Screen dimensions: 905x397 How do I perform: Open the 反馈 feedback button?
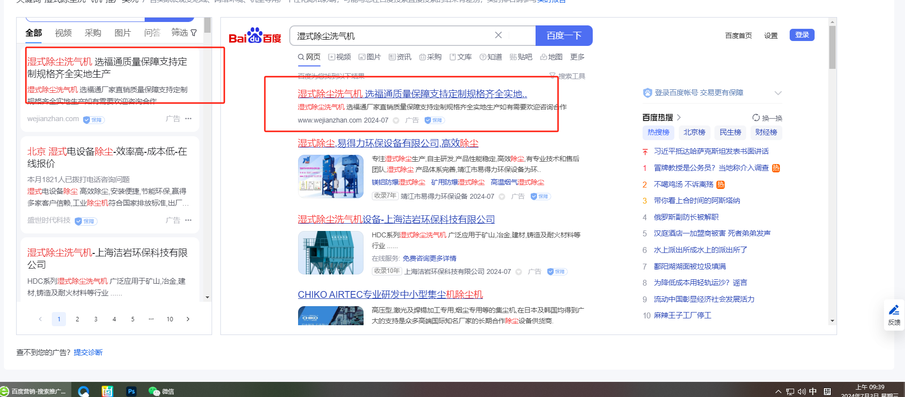point(894,315)
